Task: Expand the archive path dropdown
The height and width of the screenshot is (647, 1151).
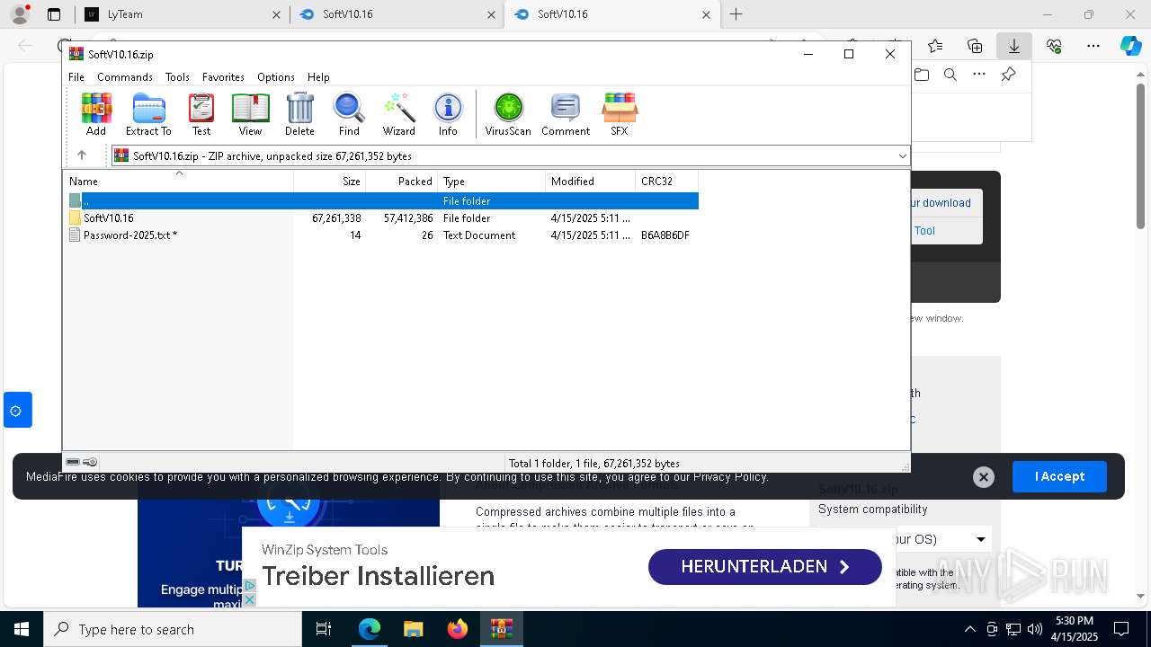Action: 902,156
